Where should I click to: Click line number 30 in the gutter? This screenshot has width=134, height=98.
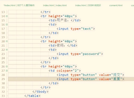pos(3,83)
